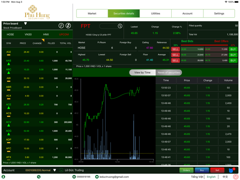The width and height of the screenshot is (240, 180).
Task: Tap the up arrow indicator for ACV
Action: 9,125
